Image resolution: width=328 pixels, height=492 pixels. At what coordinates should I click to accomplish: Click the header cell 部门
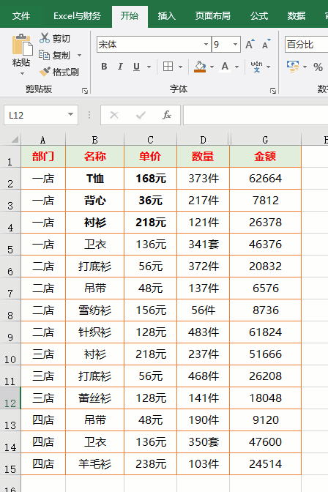tap(43, 156)
